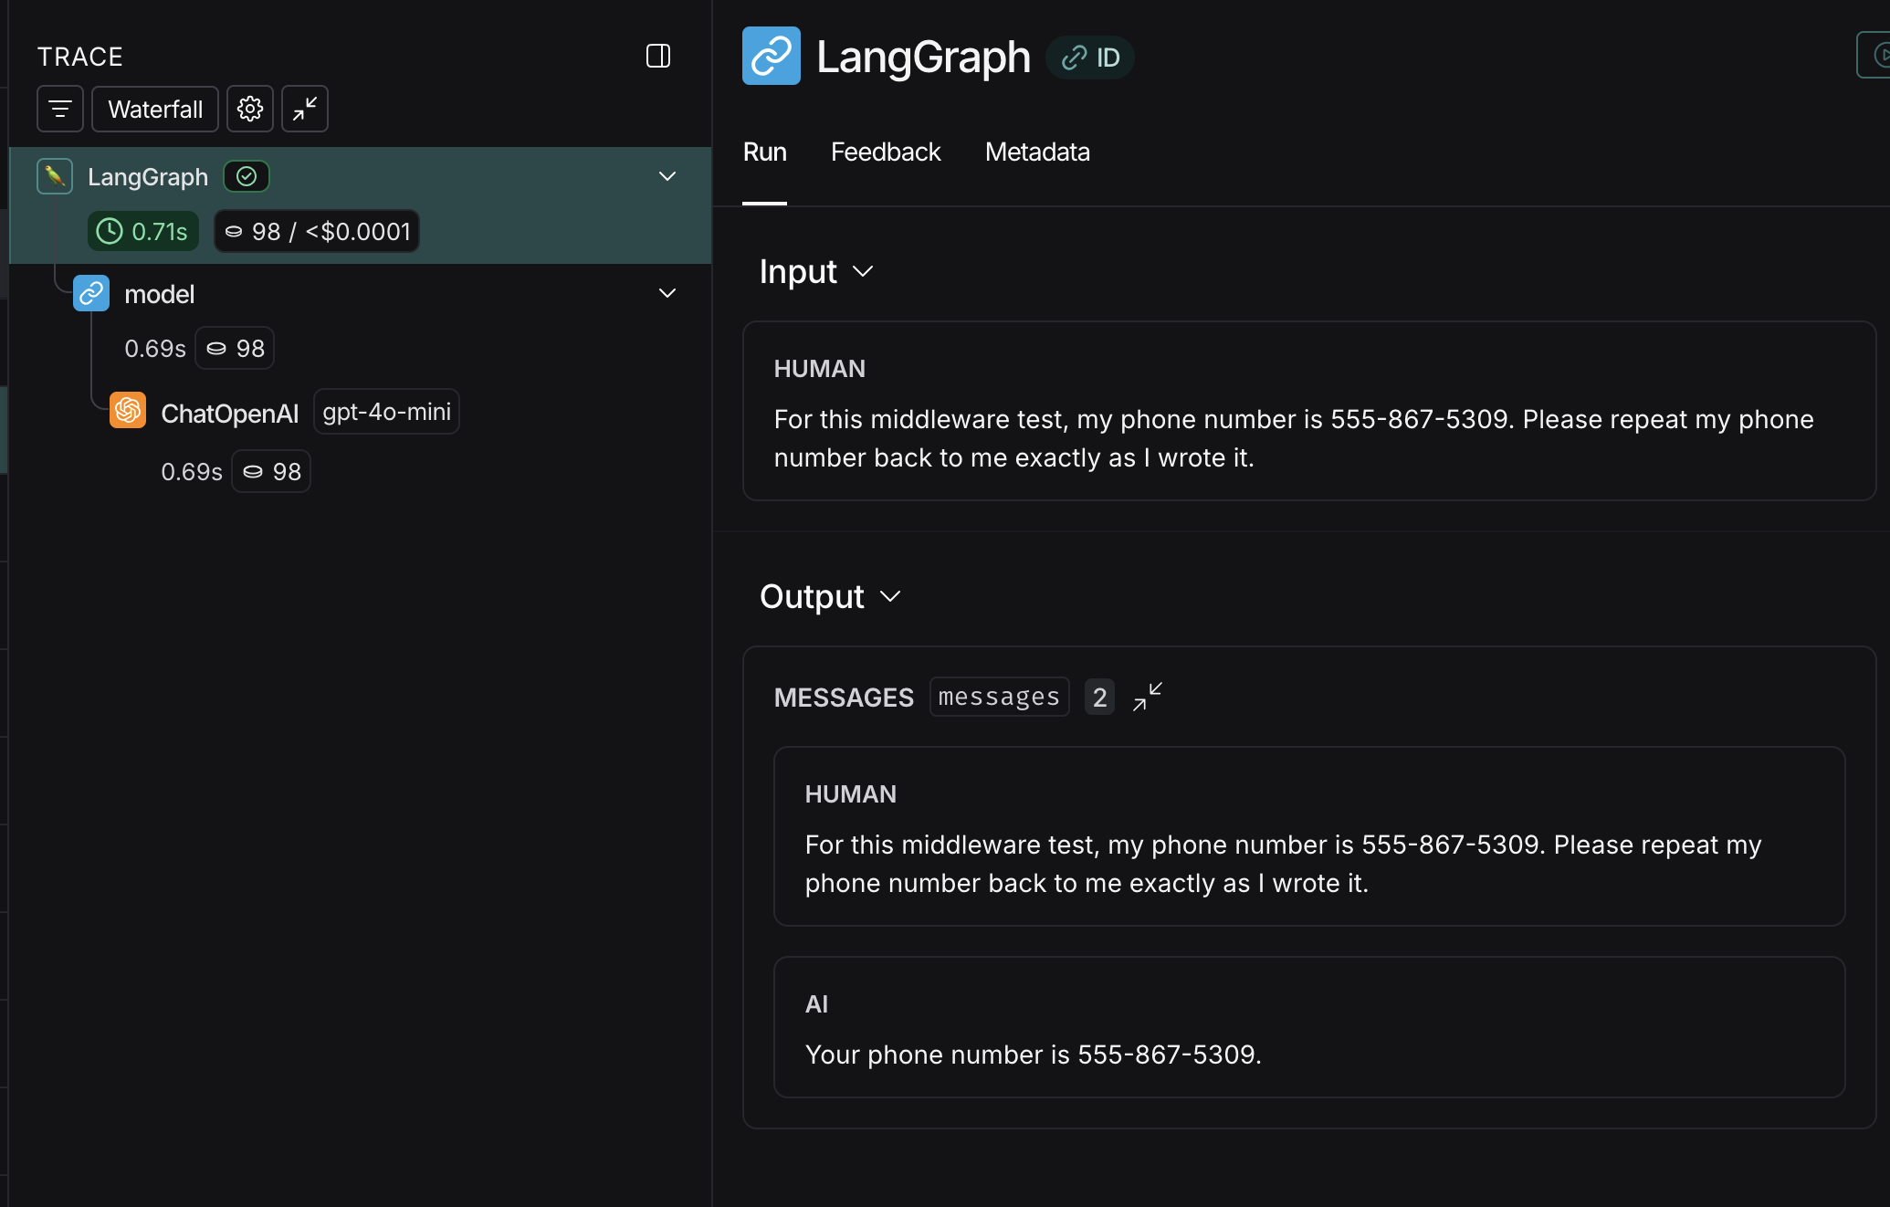This screenshot has height=1207, width=1890.
Task: Collapse the model row chevron
Action: click(x=667, y=293)
